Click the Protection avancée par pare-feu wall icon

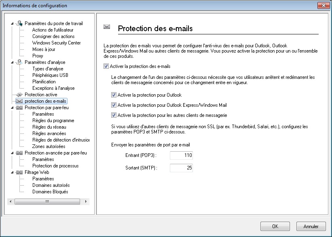click(19, 153)
